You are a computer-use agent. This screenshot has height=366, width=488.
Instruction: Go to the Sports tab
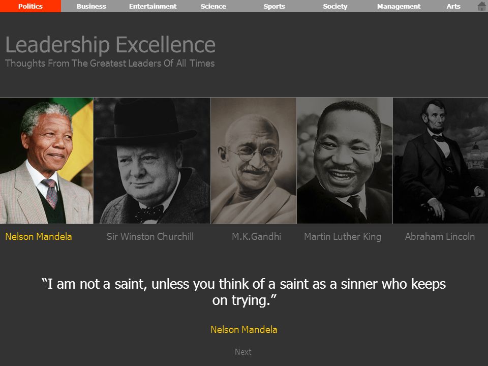pos(274,6)
